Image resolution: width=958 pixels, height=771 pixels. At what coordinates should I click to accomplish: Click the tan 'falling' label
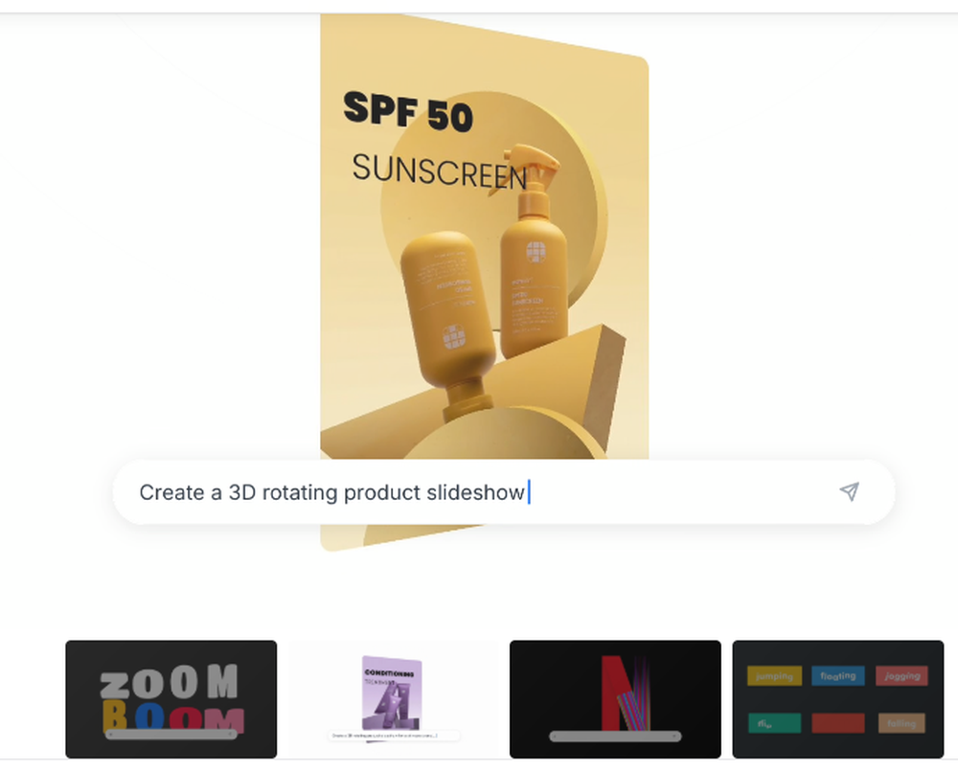tap(901, 723)
